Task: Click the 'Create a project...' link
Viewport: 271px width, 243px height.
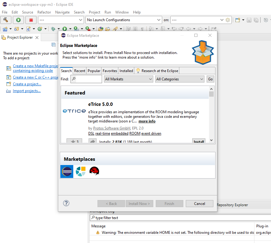Action: (x=27, y=84)
